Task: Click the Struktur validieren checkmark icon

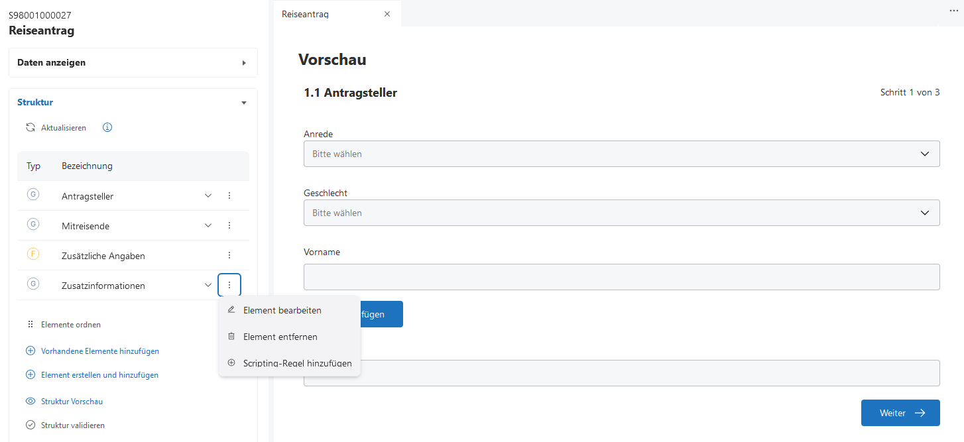Action: [30, 425]
